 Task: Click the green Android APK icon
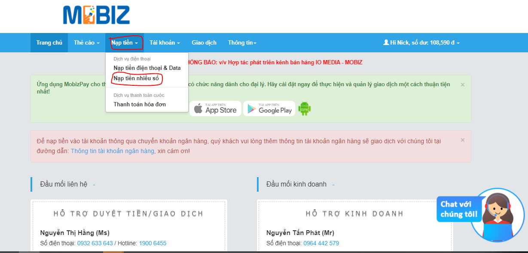coord(305,108)
